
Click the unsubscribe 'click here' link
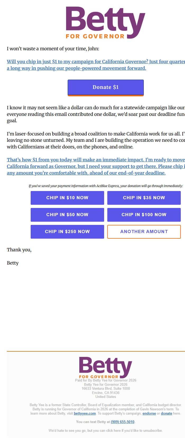pos(113,430)
